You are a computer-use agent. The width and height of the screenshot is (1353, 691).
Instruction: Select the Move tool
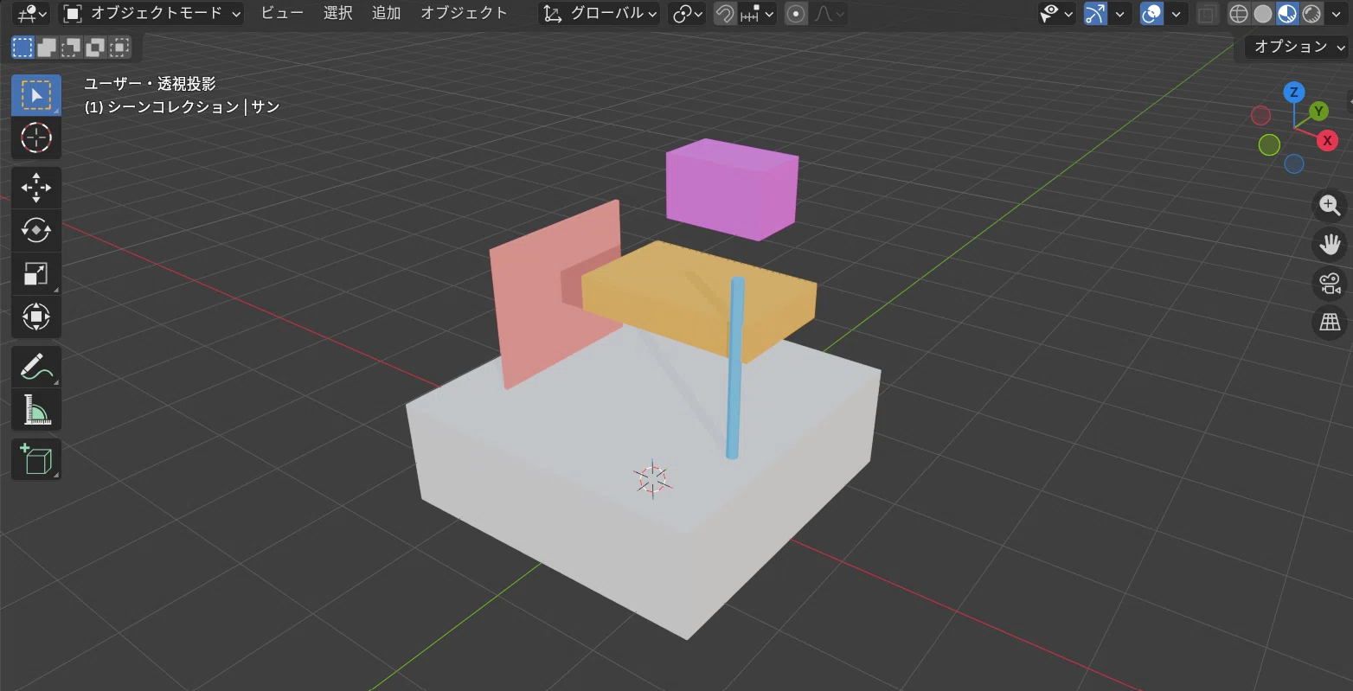(x=35, y=188)
